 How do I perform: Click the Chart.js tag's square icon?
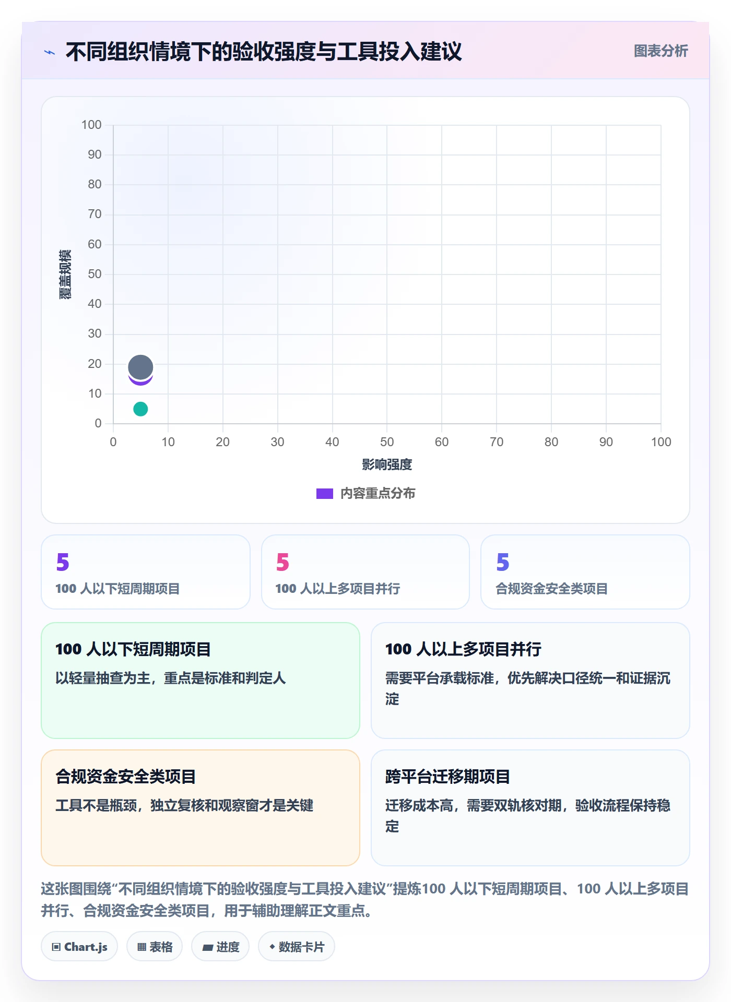[x=56, y=947]
